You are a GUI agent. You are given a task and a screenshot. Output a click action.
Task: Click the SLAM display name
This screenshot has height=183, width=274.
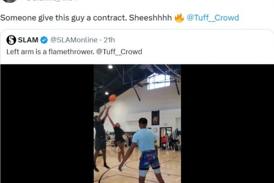(x=28, y=40)
